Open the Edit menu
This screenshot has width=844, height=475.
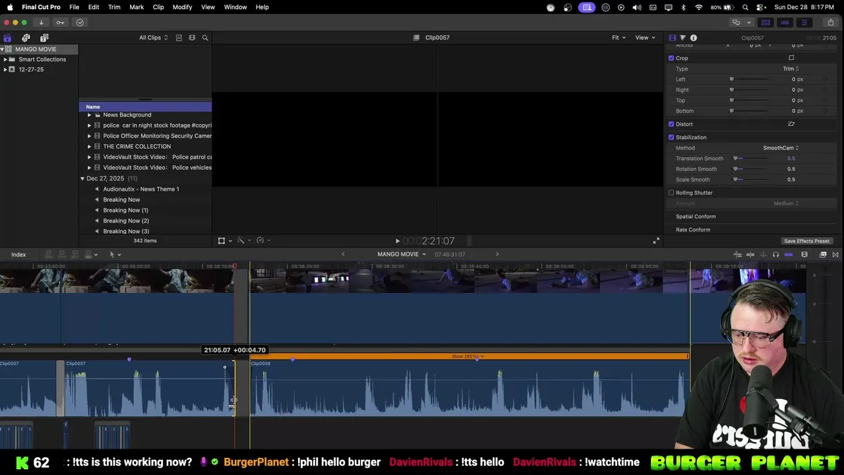(x=94, y=7)
